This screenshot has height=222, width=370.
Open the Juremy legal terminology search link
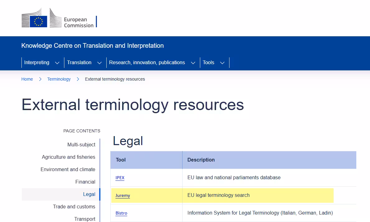tap(123, 195)
